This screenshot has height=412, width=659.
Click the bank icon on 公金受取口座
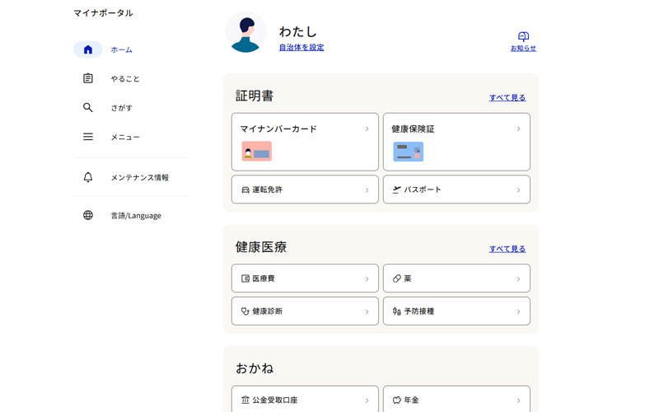[x=245, y=400]
